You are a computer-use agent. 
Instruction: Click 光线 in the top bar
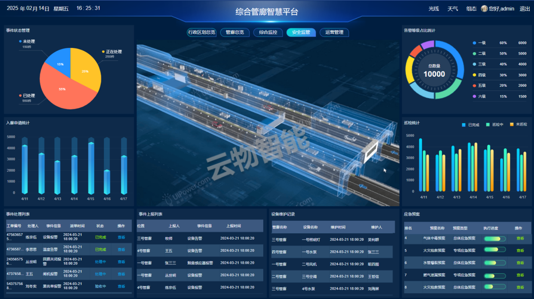pyautogui.click(x=433, y=9)
